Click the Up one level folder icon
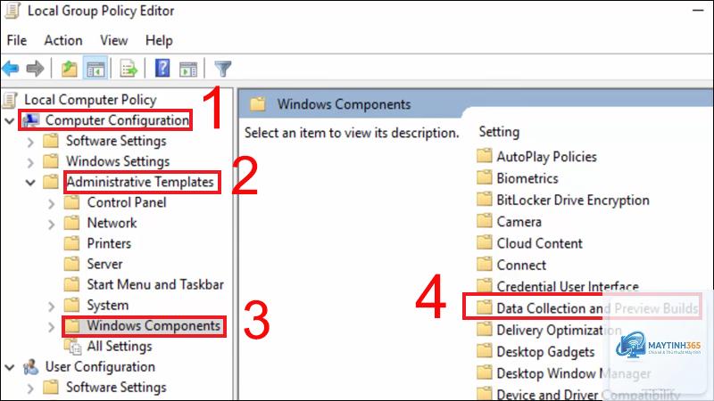714x401 pixels. [x=70, y=69]
